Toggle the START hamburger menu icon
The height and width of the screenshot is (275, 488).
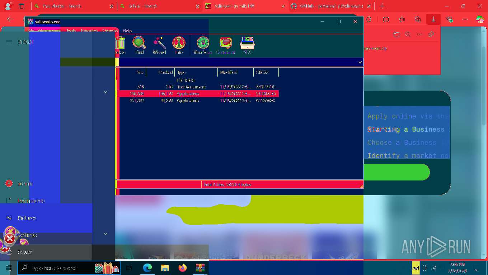coord(9,42)
